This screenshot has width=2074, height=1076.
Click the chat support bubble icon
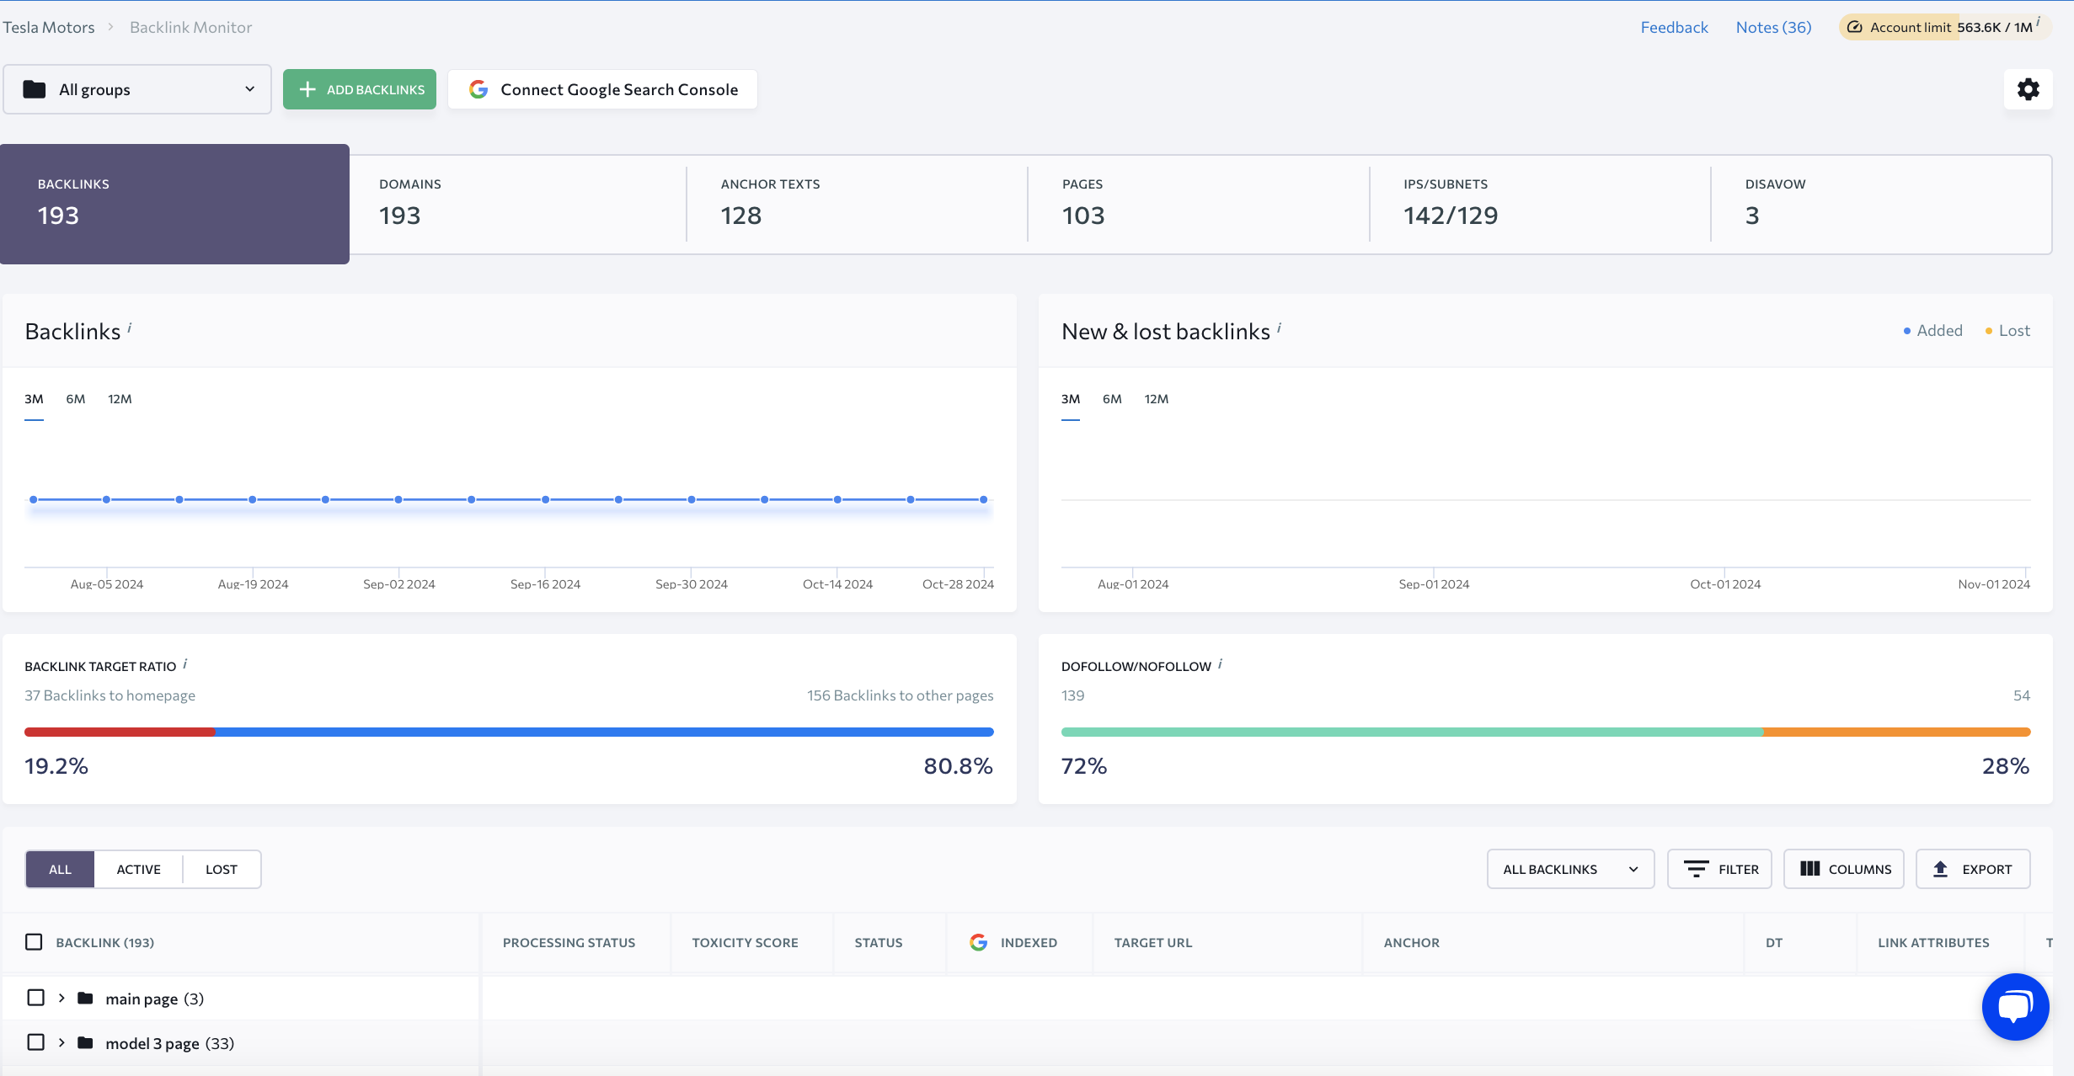pyautogui.click(x=2015, y=1007)
